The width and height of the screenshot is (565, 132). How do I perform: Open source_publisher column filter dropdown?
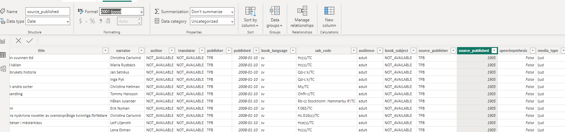pyautogui.click(x=453, y=51)
